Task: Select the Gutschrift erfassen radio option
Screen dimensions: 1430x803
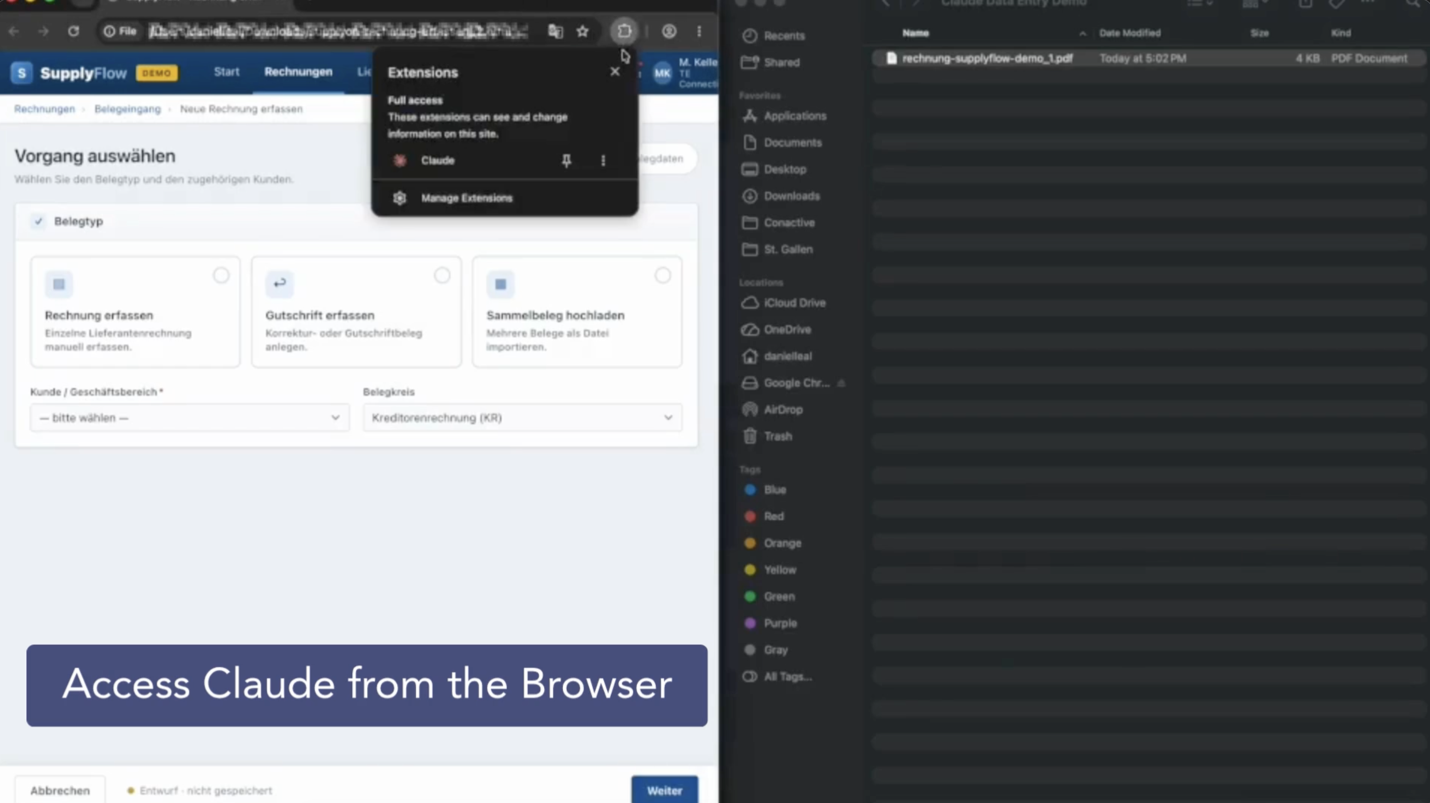Action: (x=442, y=275)
